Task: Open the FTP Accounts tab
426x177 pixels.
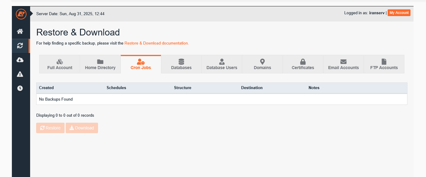Action: pos(384,64)
